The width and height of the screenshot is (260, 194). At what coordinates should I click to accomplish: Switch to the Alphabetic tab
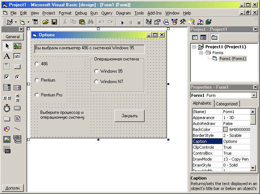[x=202, y=103]
